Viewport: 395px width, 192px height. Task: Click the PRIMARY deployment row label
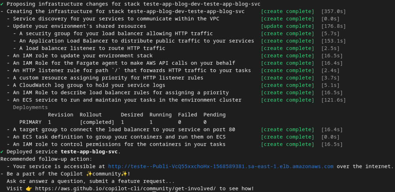(30, 122)
